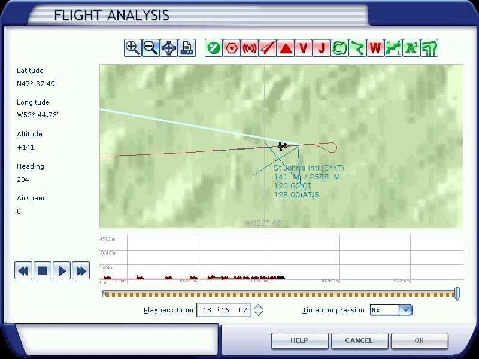Toggle the terrain display layer
479x359 pixels.
429,48
